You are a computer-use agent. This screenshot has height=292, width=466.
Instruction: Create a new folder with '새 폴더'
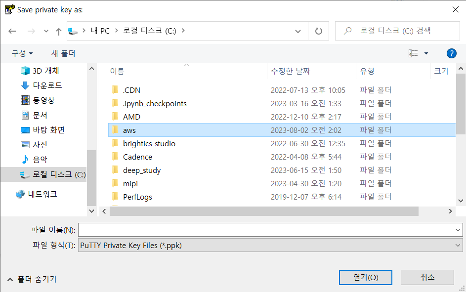tap(63, 53)
